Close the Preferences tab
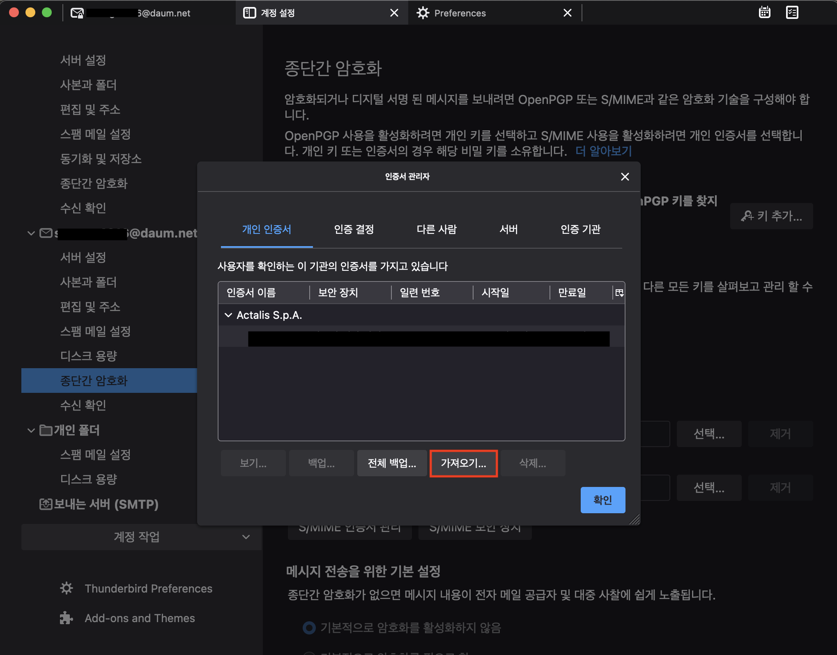The height and width of the screenshot is (655, 837). [567, 13]
